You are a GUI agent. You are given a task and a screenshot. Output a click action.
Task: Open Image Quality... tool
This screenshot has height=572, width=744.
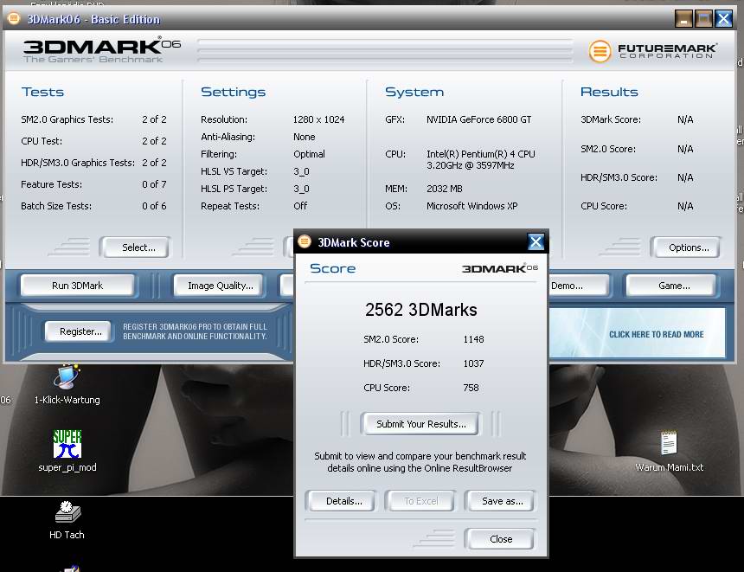pyautogui.click(x=219, y=286)
